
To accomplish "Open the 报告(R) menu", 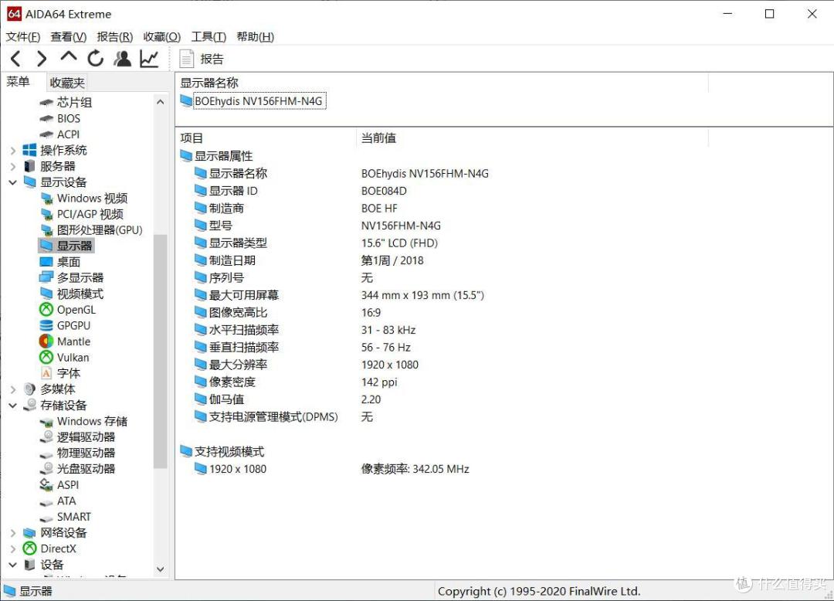I will coord(115,37).
